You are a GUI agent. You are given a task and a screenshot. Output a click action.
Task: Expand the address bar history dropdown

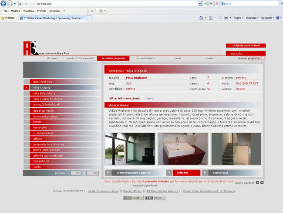pyautogui.click(x=199, y=3)
